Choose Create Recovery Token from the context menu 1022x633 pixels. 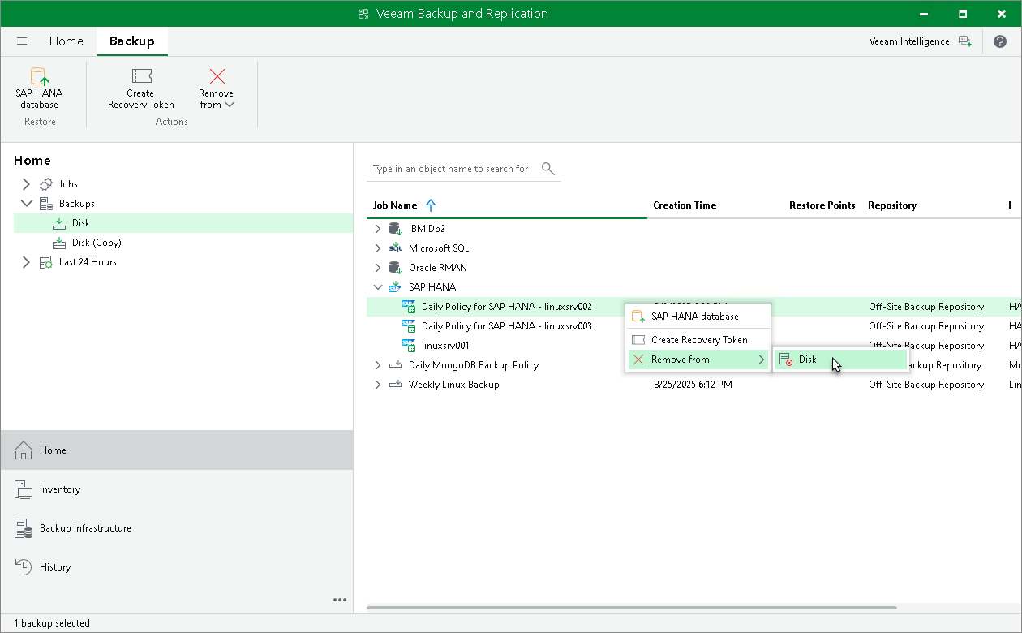(x=698, y=340)
